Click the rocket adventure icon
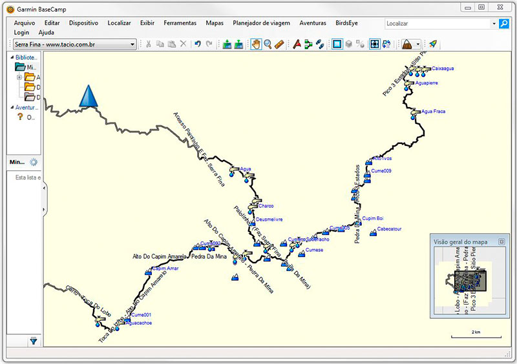 pyautogui.click(x=433, y=44)
